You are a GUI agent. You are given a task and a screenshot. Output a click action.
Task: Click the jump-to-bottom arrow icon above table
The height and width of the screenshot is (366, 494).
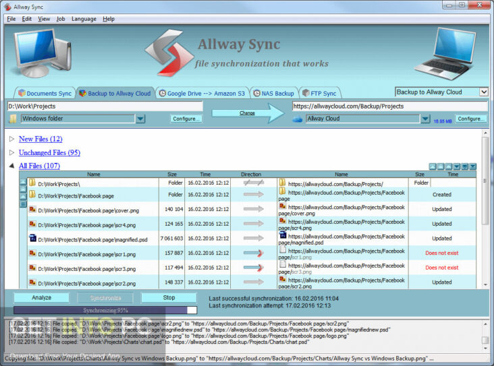click(472, 166)
